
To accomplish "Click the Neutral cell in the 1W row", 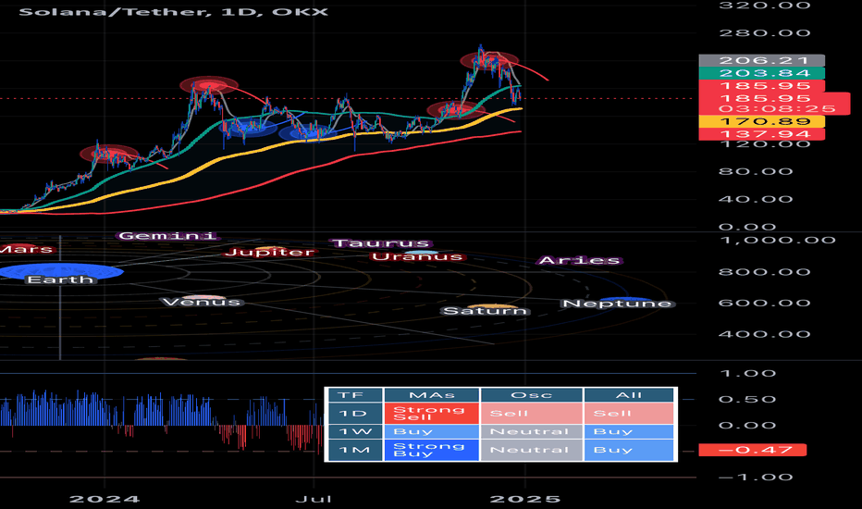I will click(531, 431).
